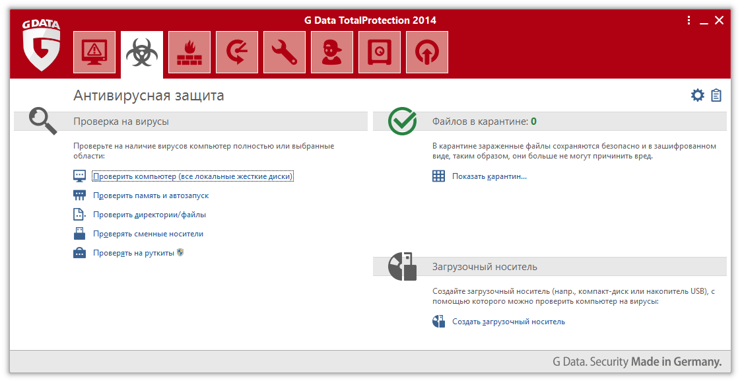
Task: Click the file icon for directories check
Action: pyautogui.click(x=79, y=215)
